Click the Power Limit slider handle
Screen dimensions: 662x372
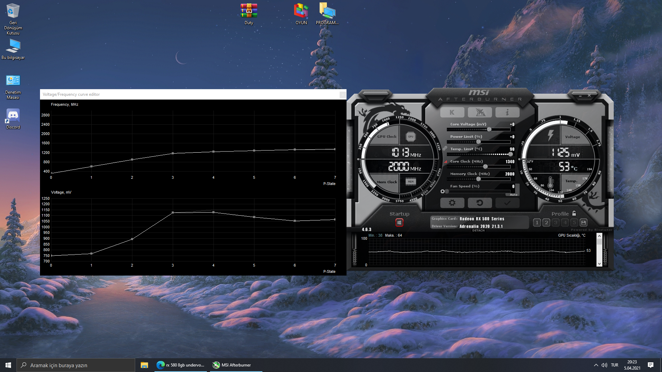point(478,142)
